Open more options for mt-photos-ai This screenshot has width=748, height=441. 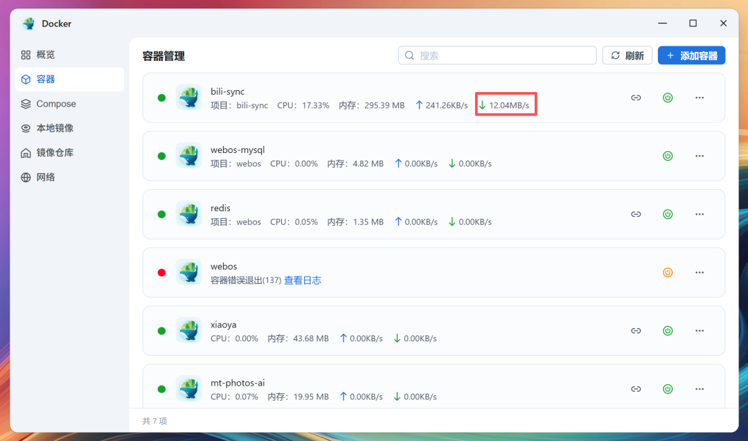(x=700, y=389)
